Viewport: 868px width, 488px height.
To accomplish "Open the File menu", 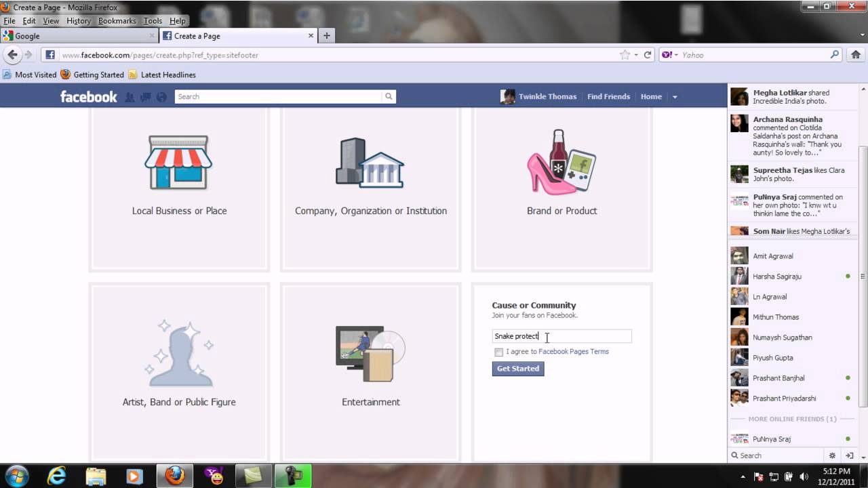I will [x=9, y=21].
